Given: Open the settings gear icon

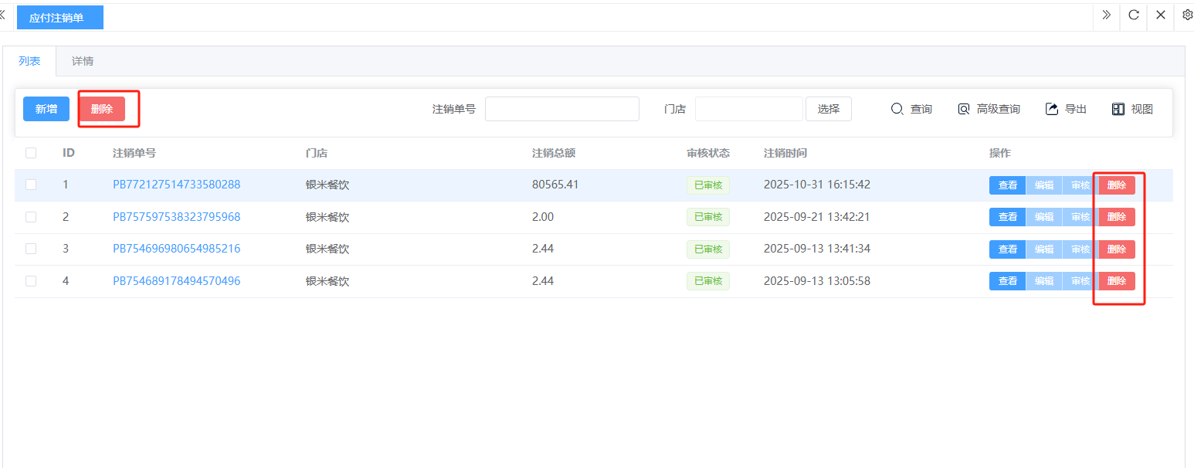Looking at the screenshot, I should (x=1188, y=15).
